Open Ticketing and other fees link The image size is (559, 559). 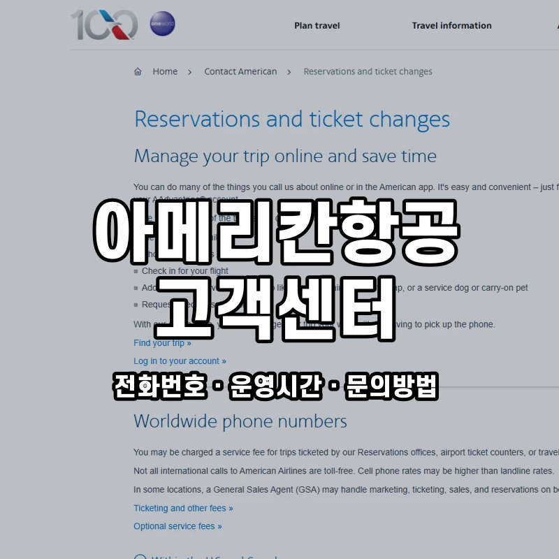[x=183, y=508]
